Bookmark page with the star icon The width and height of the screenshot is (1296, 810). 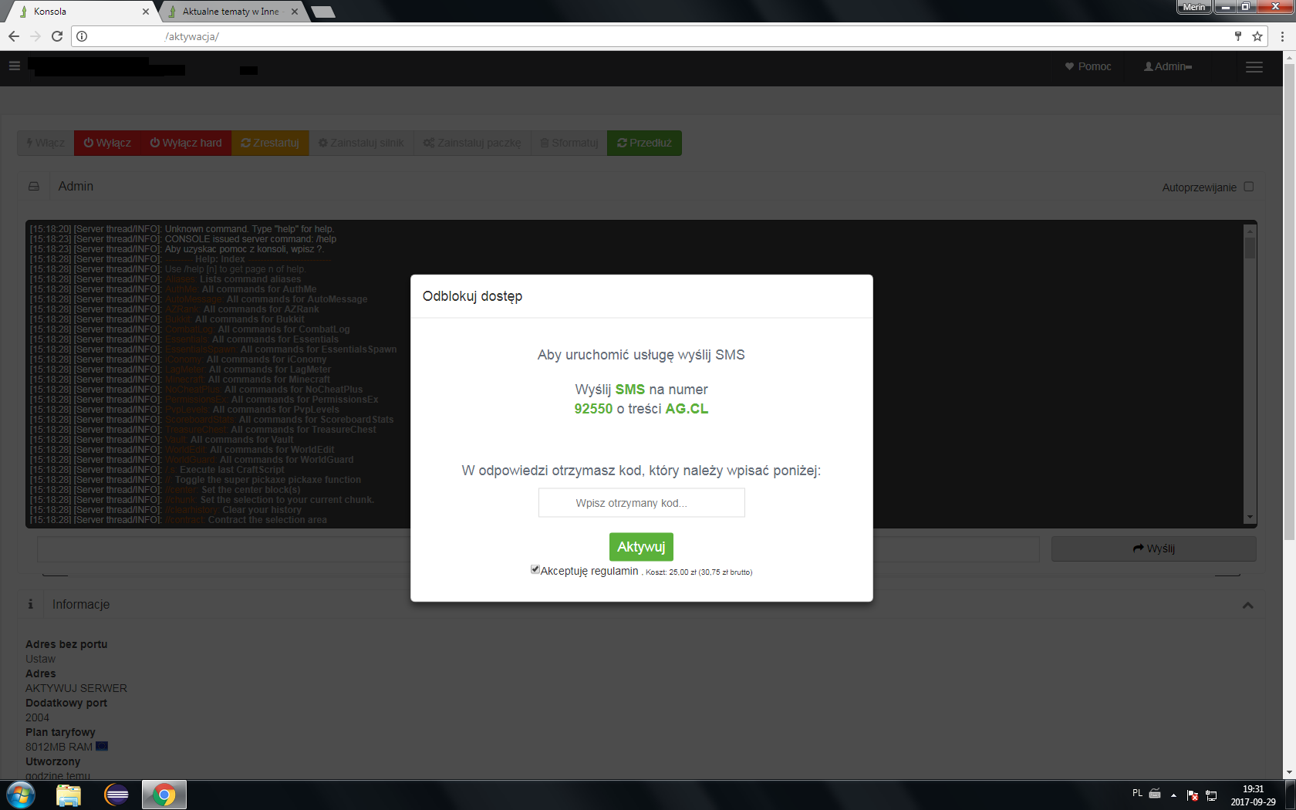pos(1257,36)
